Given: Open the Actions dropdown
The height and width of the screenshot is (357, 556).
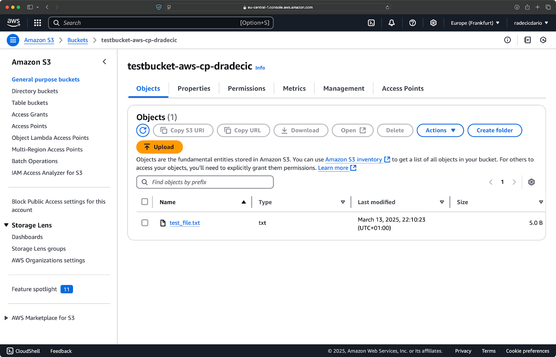Looking at the screenshot, I should click(440, 130).
